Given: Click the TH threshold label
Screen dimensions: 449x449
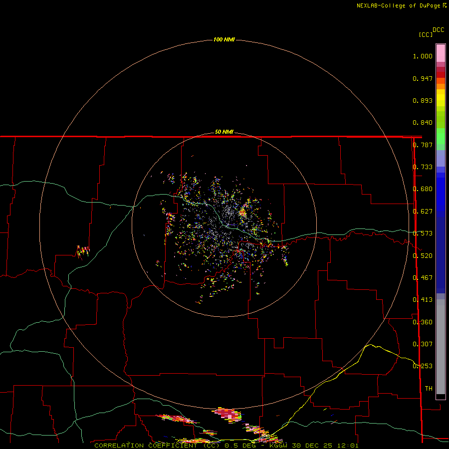Looking at the screenshot, I should 429,389.
